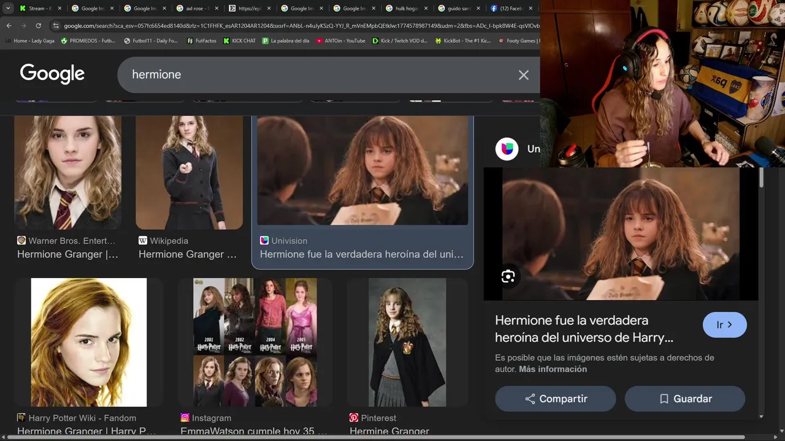Click the Guardar button
This screenshot has height=441, width=785.
click(x=685, y=399)
